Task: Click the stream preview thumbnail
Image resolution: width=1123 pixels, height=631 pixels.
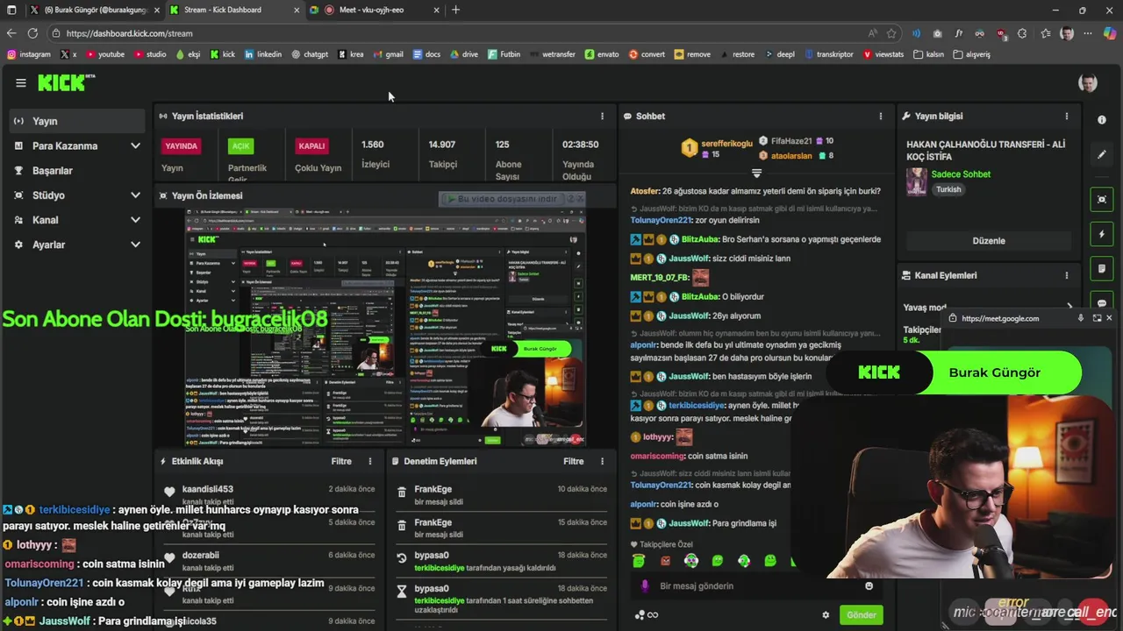Action: point(385,327)
